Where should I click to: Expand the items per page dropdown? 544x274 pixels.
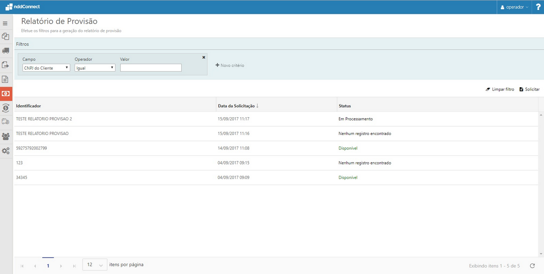click(x=95, y=265)
